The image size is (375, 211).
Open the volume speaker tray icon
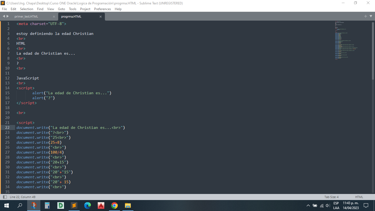(328, 206)
